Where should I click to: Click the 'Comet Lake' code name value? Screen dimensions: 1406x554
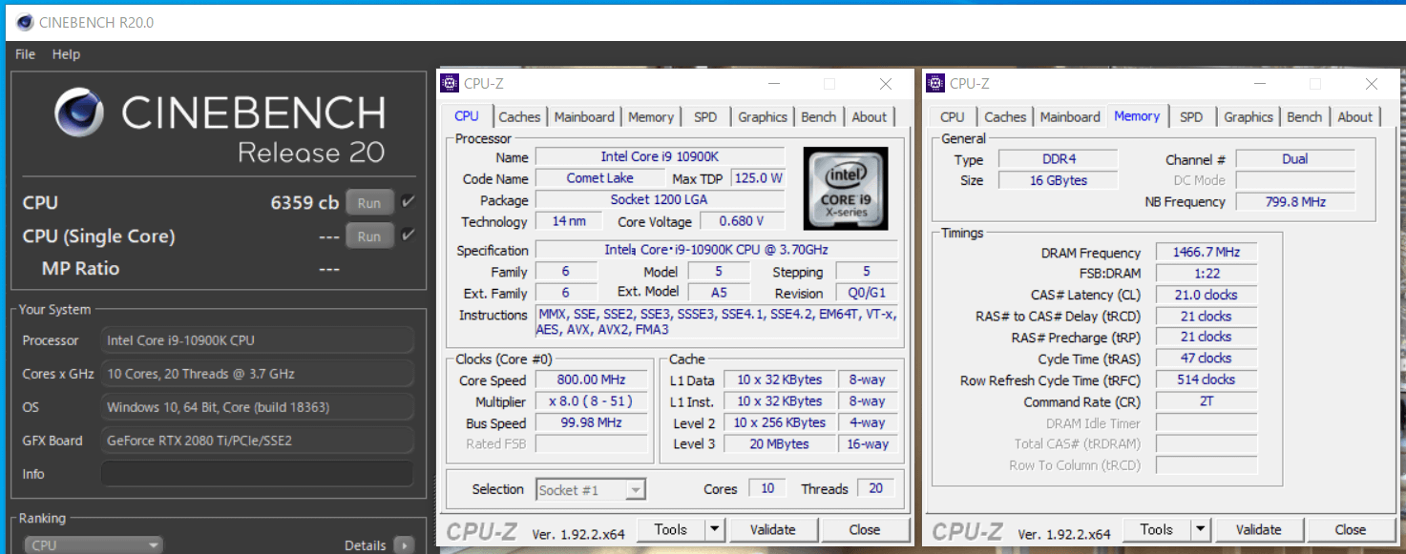click(x=599, y=178)
